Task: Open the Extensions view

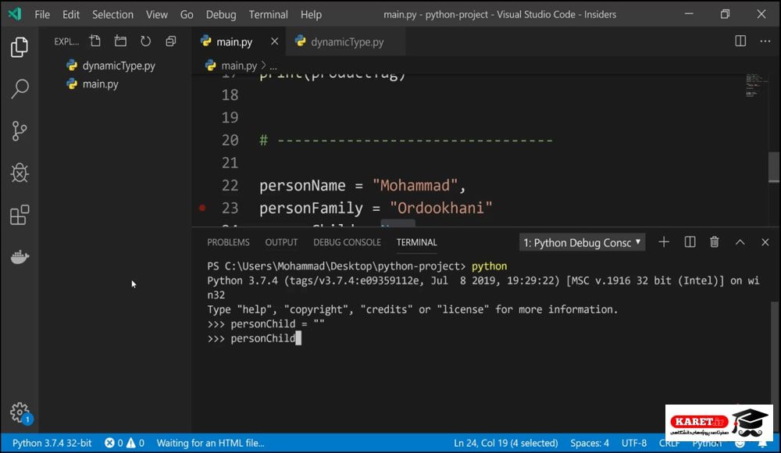Action: coord(20,215)
